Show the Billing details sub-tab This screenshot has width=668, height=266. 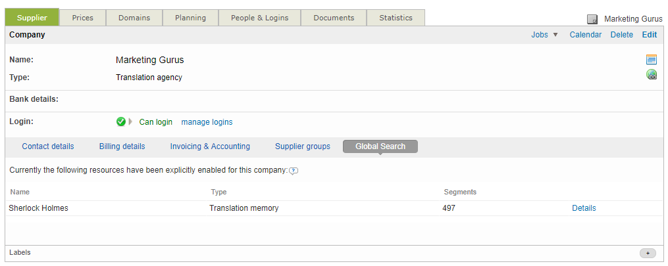122,146
